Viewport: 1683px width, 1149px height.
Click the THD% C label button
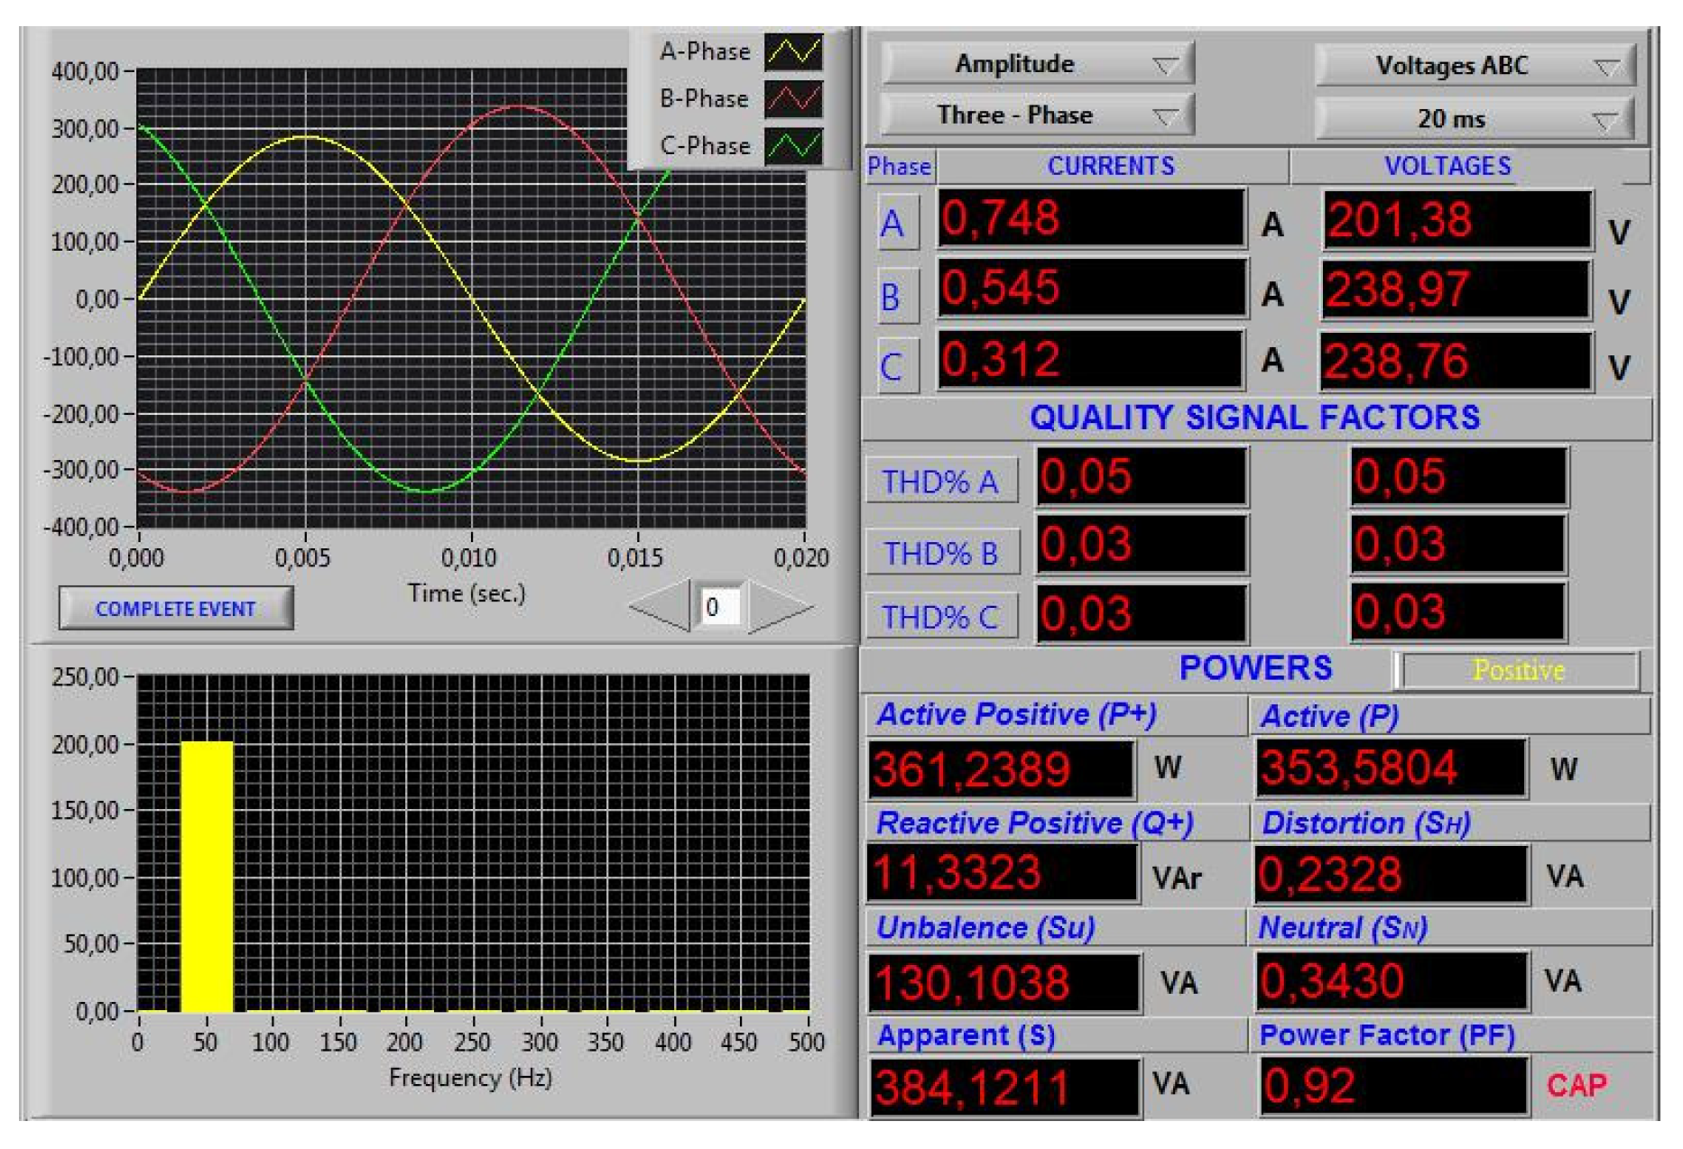941,617
